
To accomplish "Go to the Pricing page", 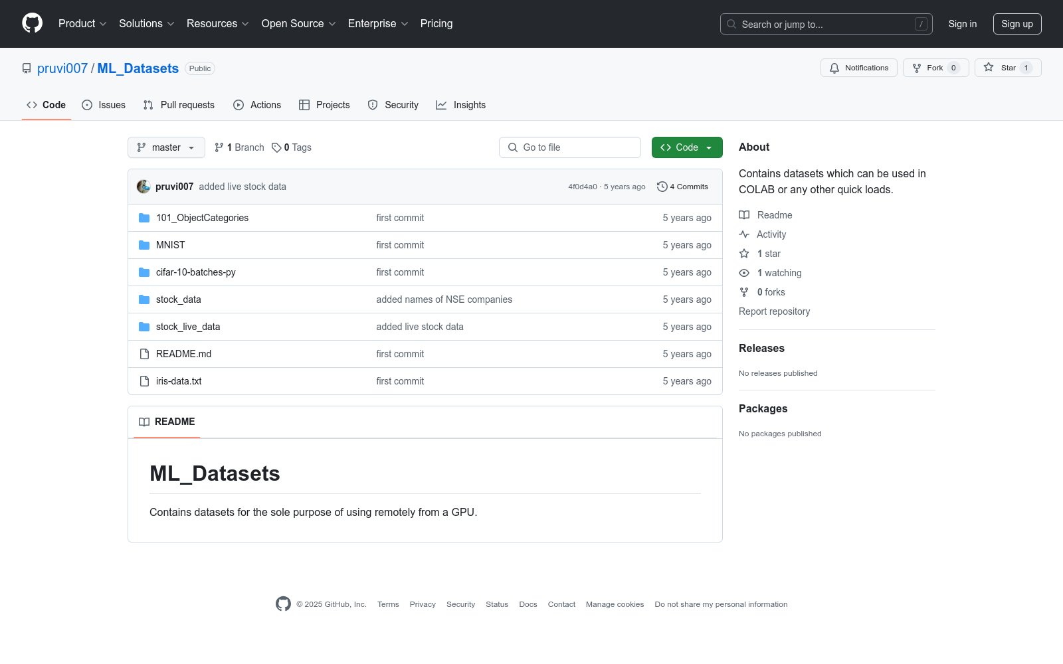I will 436,23.
